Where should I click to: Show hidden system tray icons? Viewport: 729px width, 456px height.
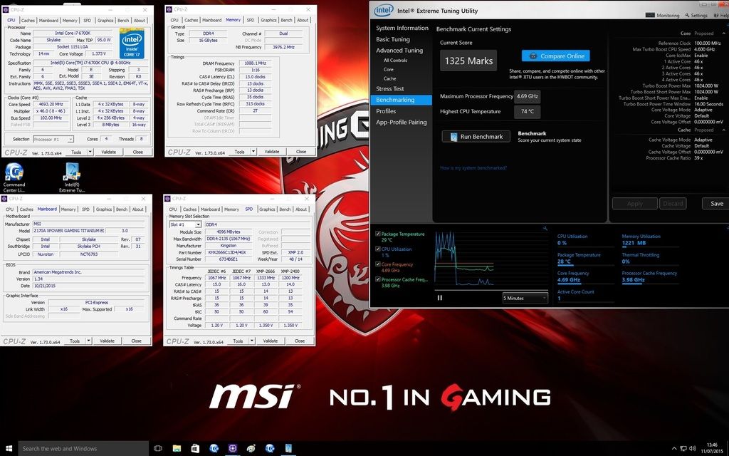pos(674,449)
